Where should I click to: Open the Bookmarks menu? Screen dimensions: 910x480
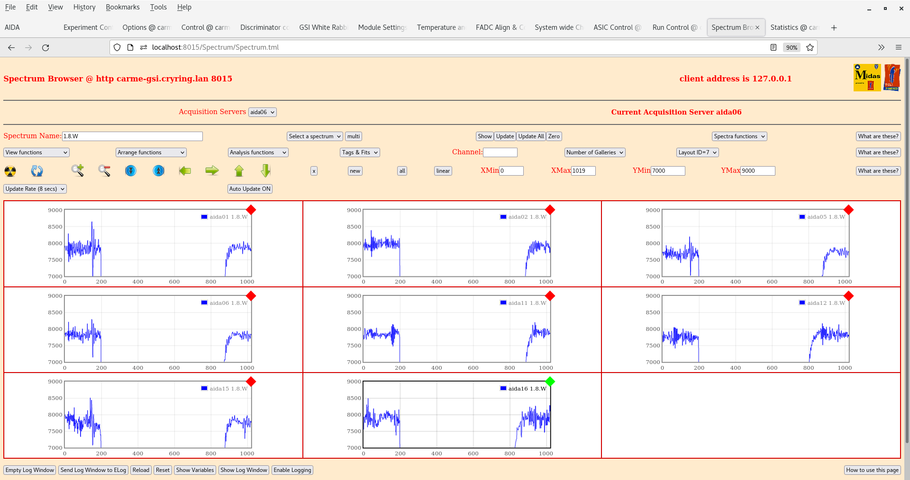tap(122, 7)
